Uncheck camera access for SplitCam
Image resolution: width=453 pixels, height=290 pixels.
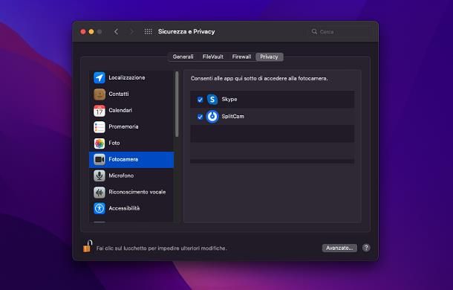point(200,117)
